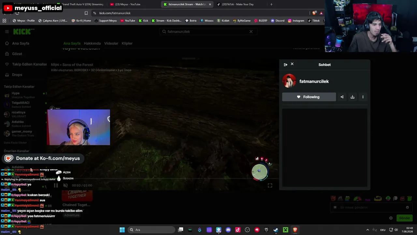Open TikTok app from the taskbar
Screen dimensions: 417x235
(238, 230)
